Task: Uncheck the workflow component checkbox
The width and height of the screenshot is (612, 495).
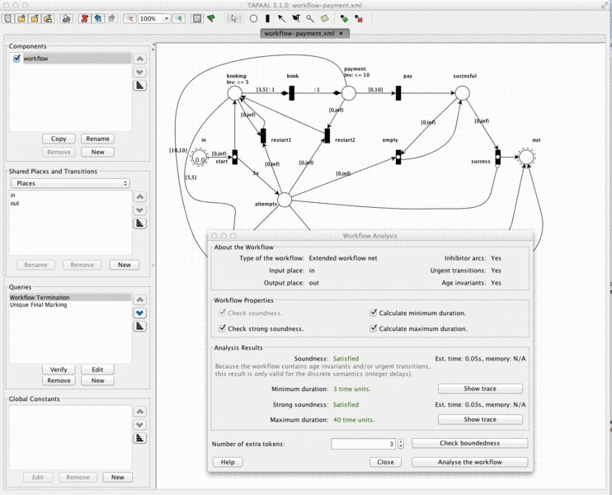Action: tap(16, 59)
